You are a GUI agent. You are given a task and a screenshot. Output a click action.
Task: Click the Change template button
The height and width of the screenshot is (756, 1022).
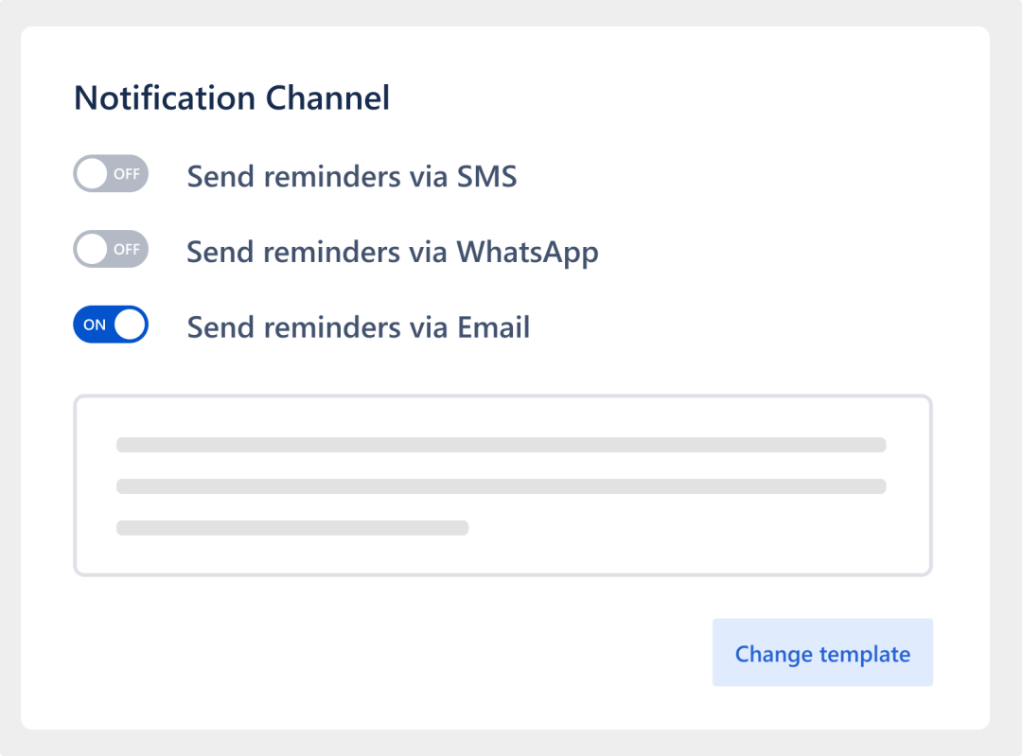click(822, 652)
